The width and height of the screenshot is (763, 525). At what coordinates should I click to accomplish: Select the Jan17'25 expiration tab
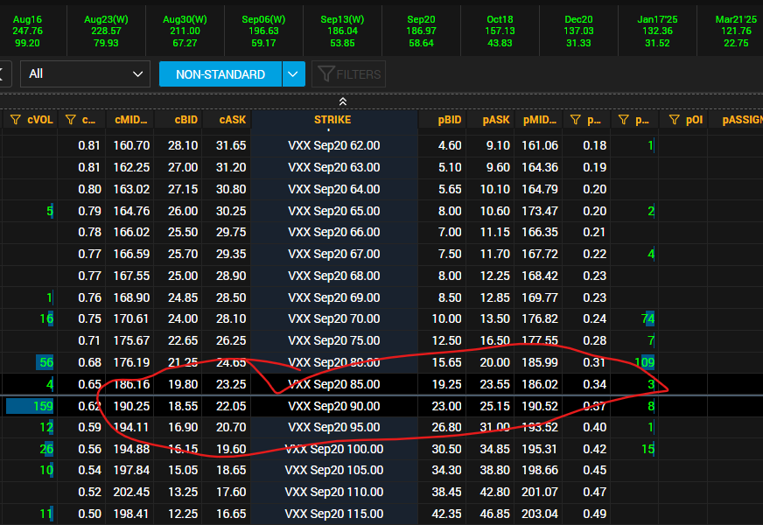pos(658,31)
